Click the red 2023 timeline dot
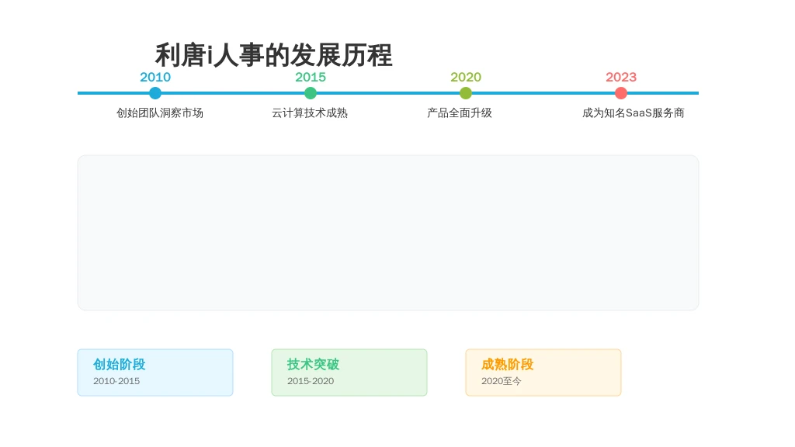This screenshot has height=447, width=795. point(620,93)
